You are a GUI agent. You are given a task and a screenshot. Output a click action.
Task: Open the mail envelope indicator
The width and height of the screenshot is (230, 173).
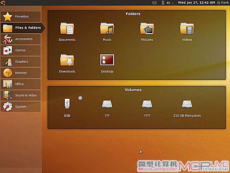[x=155, y=3]
